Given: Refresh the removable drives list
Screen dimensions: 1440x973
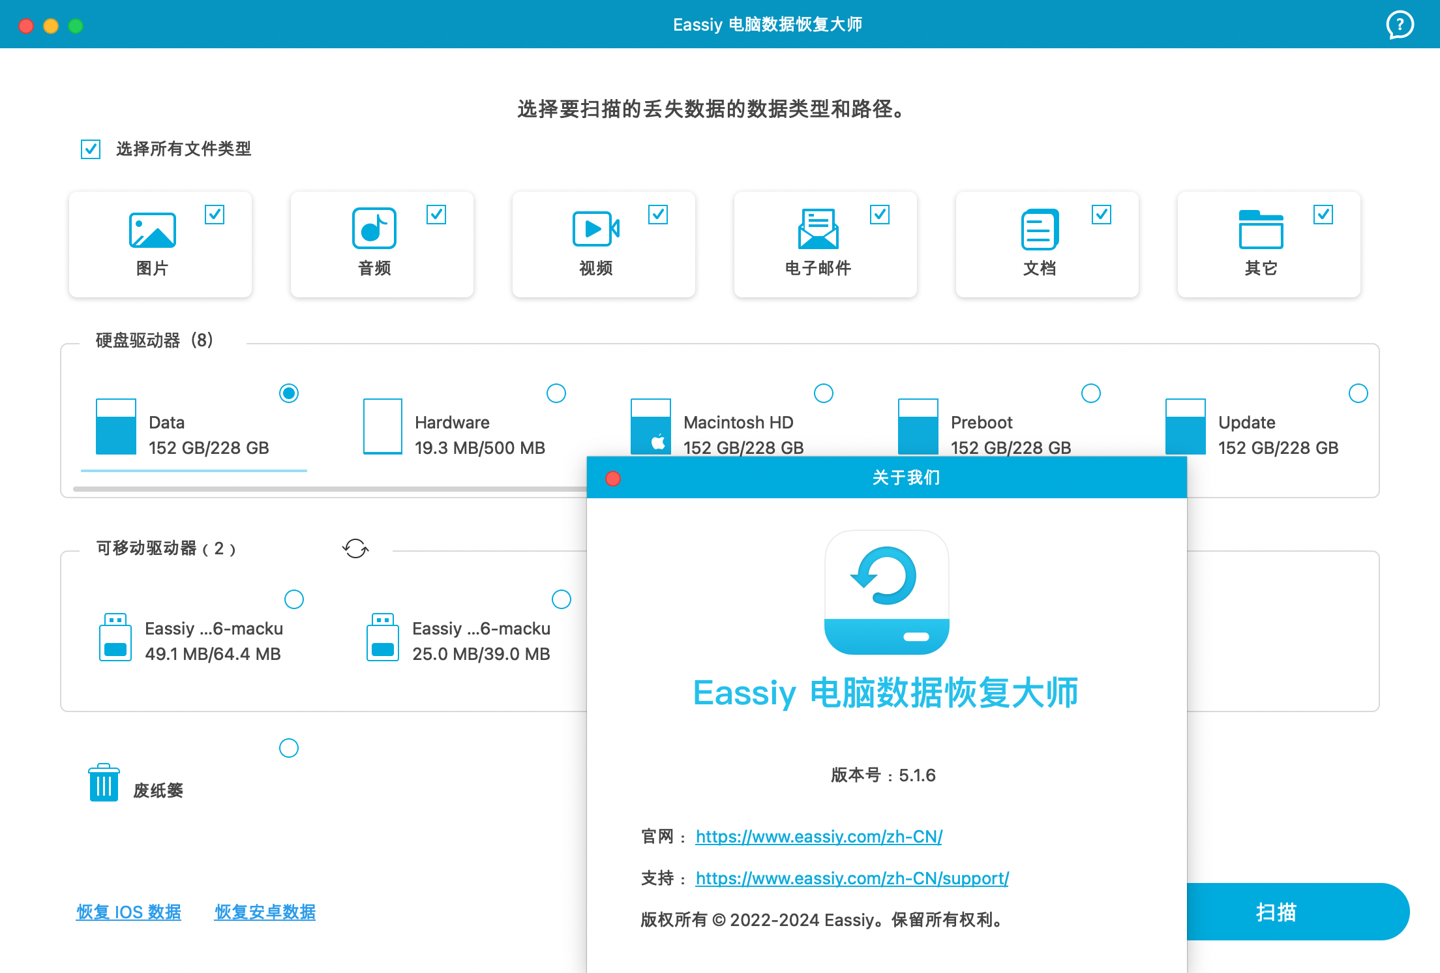Looking at the screenshot, I should [355, 548].
